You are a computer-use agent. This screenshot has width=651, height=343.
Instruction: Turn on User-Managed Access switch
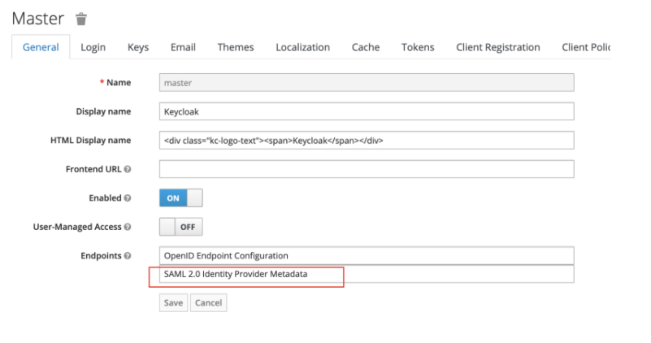click(x=181, y=227)
